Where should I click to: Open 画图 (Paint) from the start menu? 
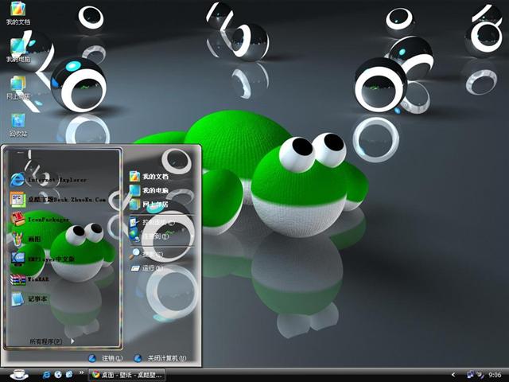click(x=36, y=238)
